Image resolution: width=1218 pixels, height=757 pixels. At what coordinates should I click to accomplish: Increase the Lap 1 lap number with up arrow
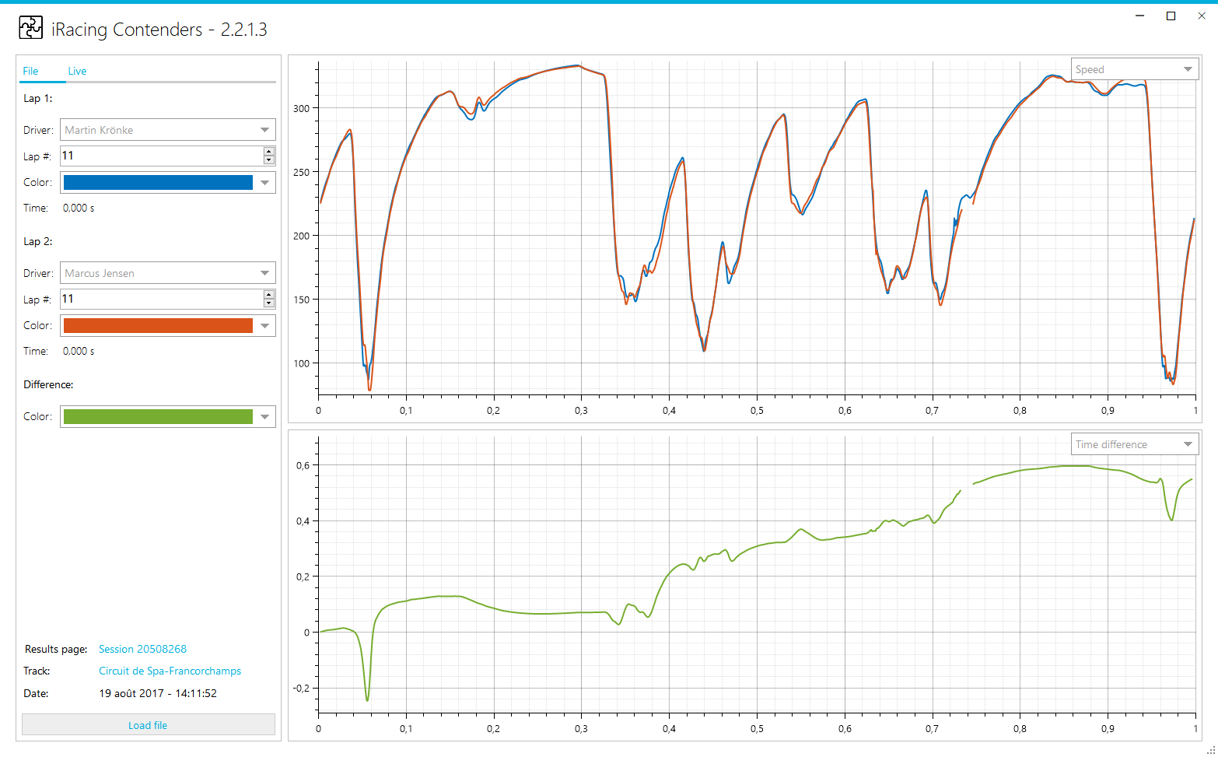coord(269,151)
